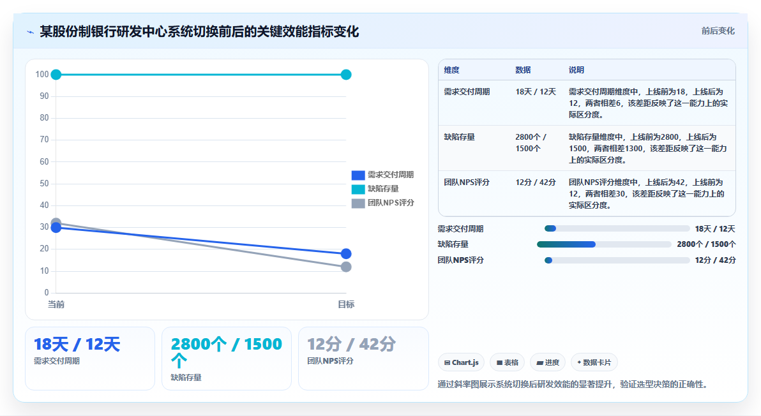Viewport: 761px width, 416px height.
Task: Click 团队NPS评分 progress bar
Action: [x=617, y=260]
